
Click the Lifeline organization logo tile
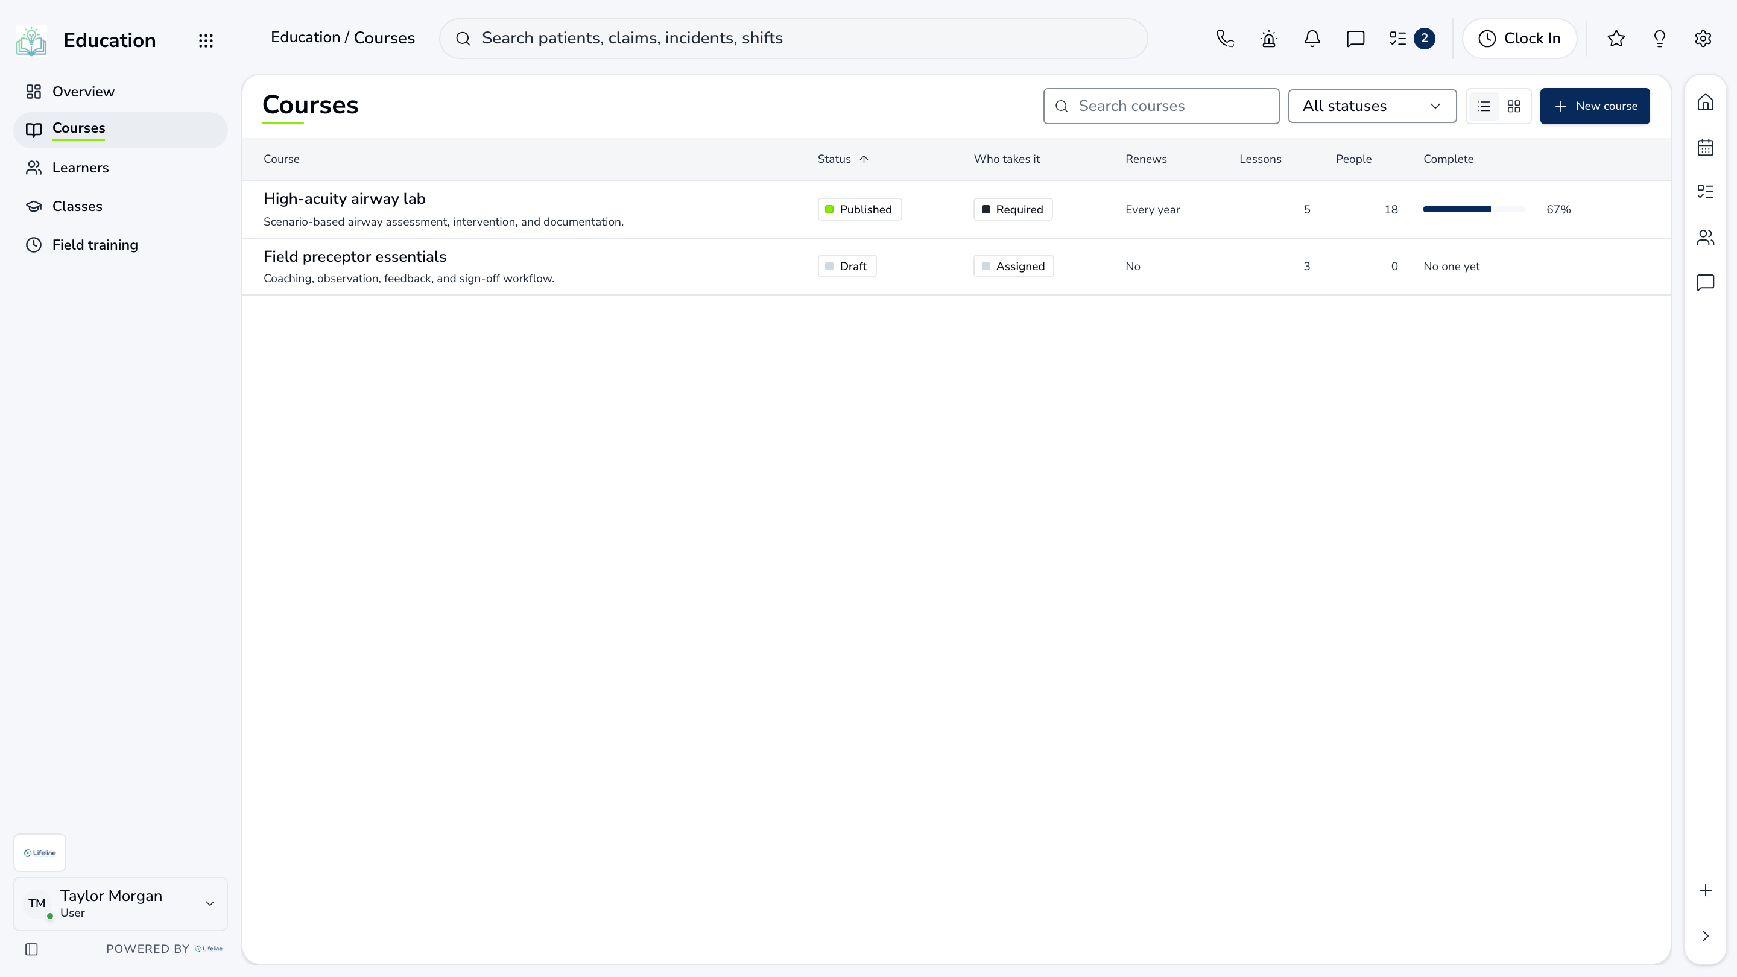(40, 852)
